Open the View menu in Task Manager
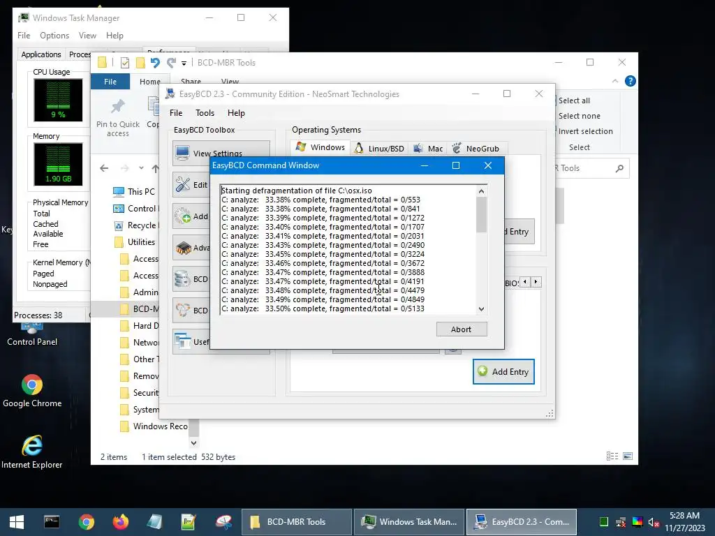 click(87, 36)
